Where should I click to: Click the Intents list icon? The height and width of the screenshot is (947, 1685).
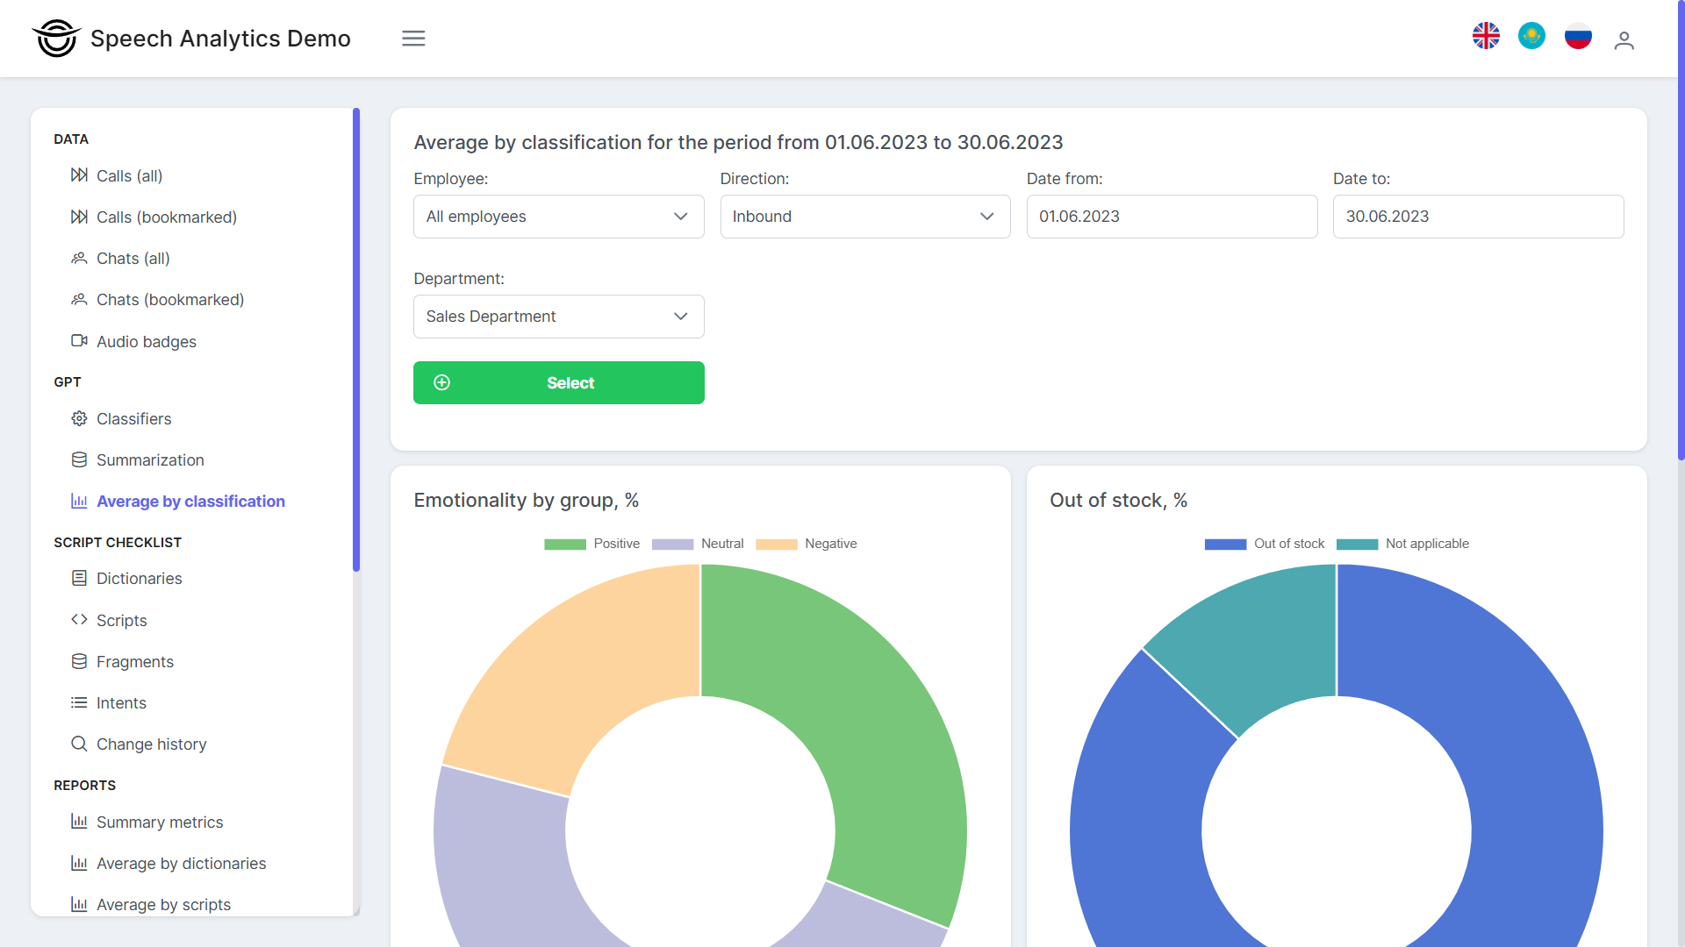click(x=79, y=702)
